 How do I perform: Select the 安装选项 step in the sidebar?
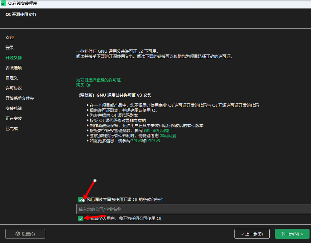coord(13,68)
